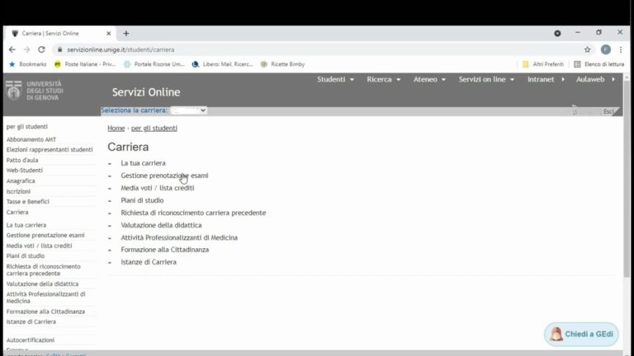Open Gestione prenotazione esami in main list
634x356 pixels.
click(164, 176)
